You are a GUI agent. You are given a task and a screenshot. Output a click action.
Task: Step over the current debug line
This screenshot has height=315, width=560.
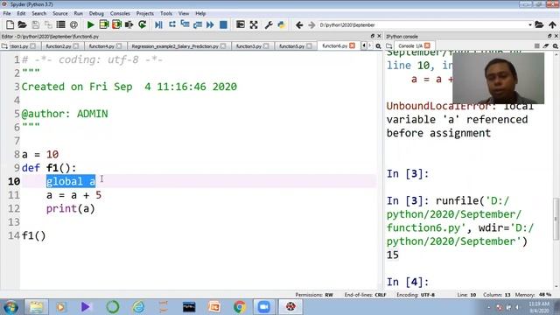172,24
